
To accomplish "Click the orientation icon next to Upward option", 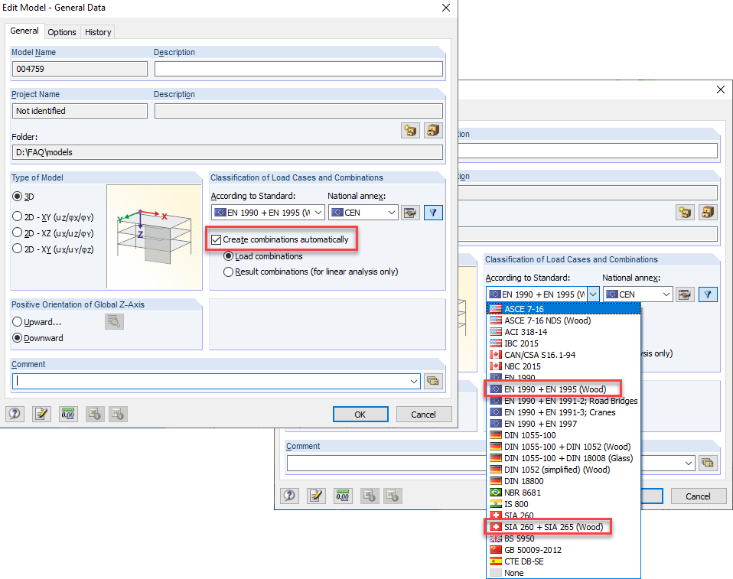I will point(114,321).
